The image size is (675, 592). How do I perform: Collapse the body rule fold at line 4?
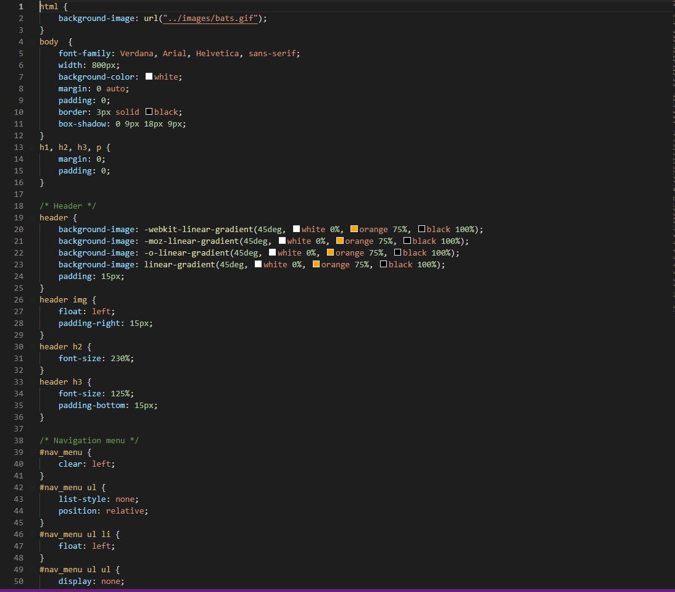[x=33, y=42]
